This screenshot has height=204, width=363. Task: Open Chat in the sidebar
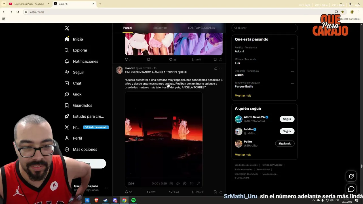(73, 83)
